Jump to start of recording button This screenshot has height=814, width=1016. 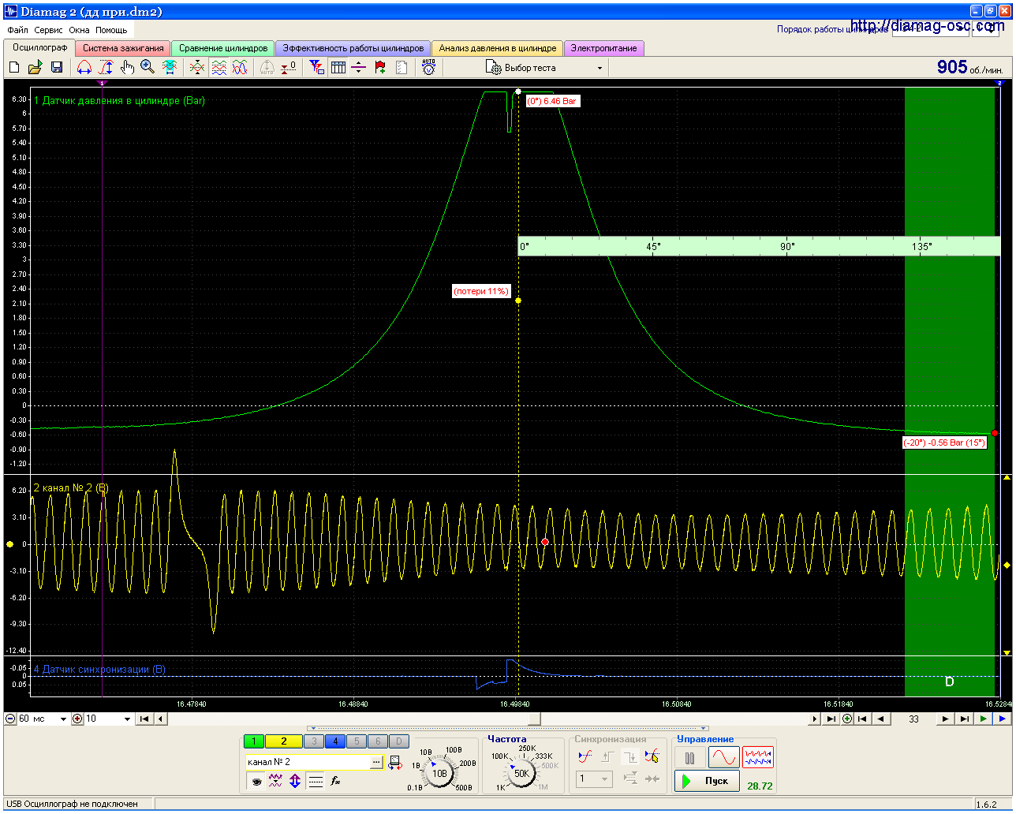(144, 719)
